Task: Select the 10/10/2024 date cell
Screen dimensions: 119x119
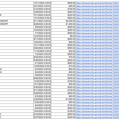Action: pyautogui.click(x=42, y=18)
